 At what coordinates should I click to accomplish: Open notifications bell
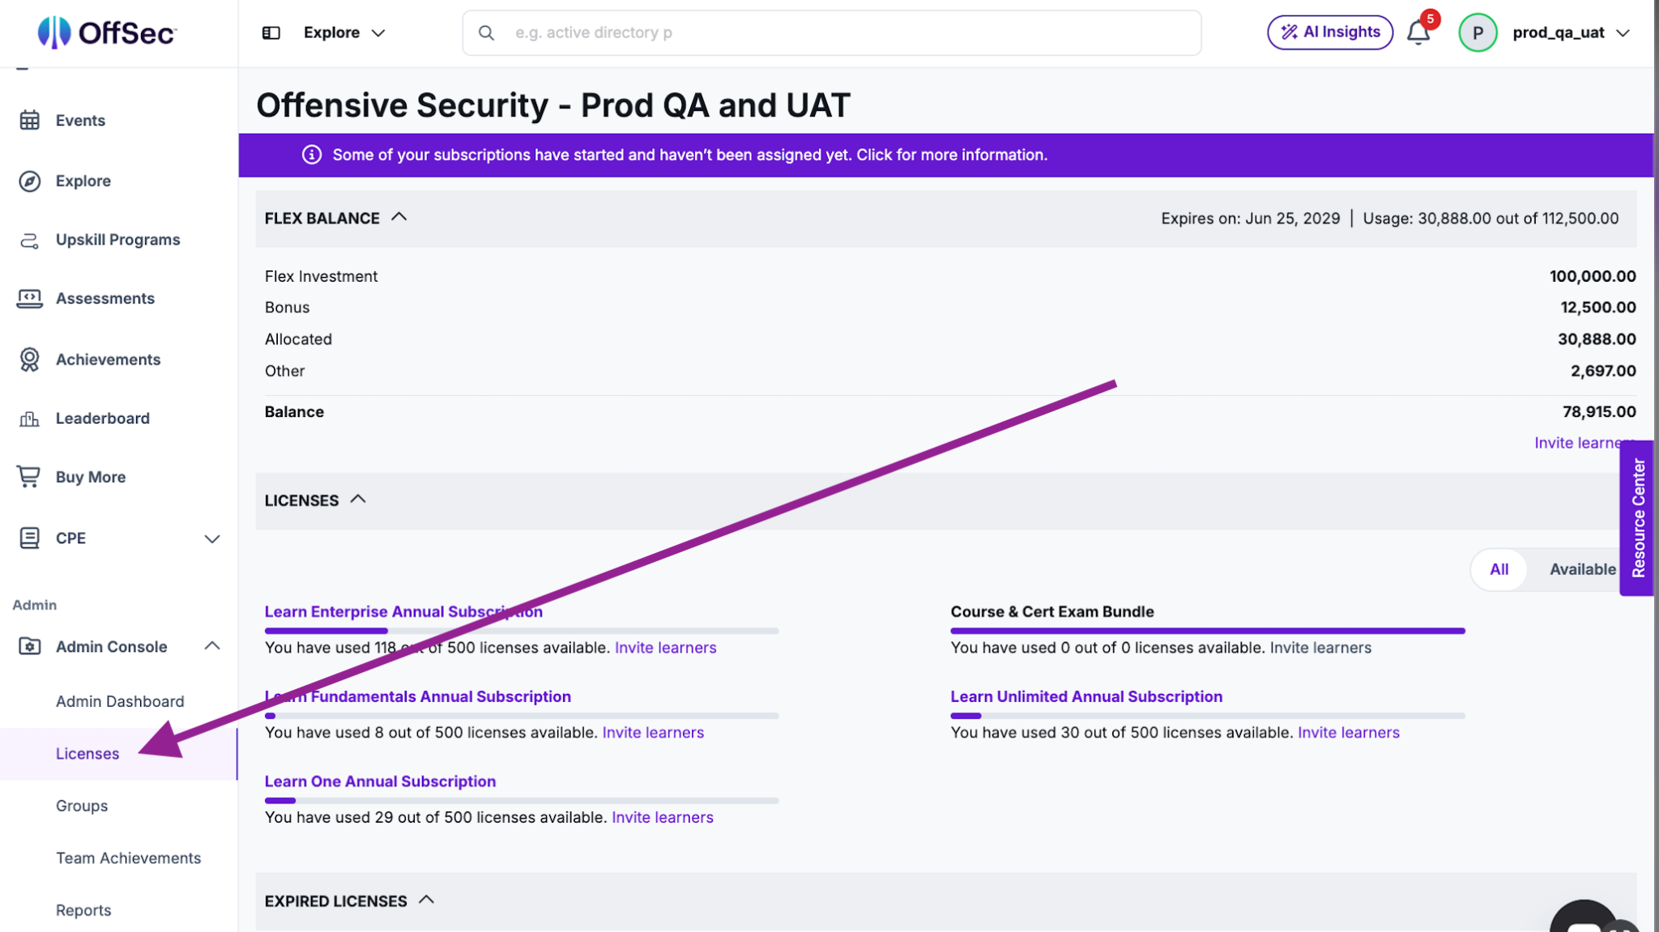(1418, 32)
